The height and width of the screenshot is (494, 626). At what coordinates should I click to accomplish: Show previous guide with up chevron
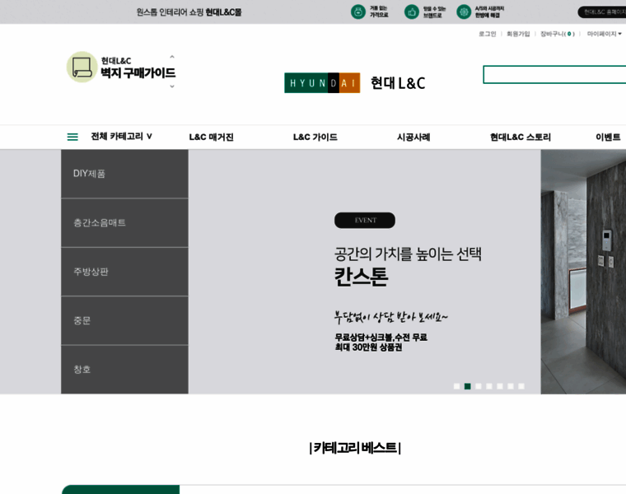(172, 57)
